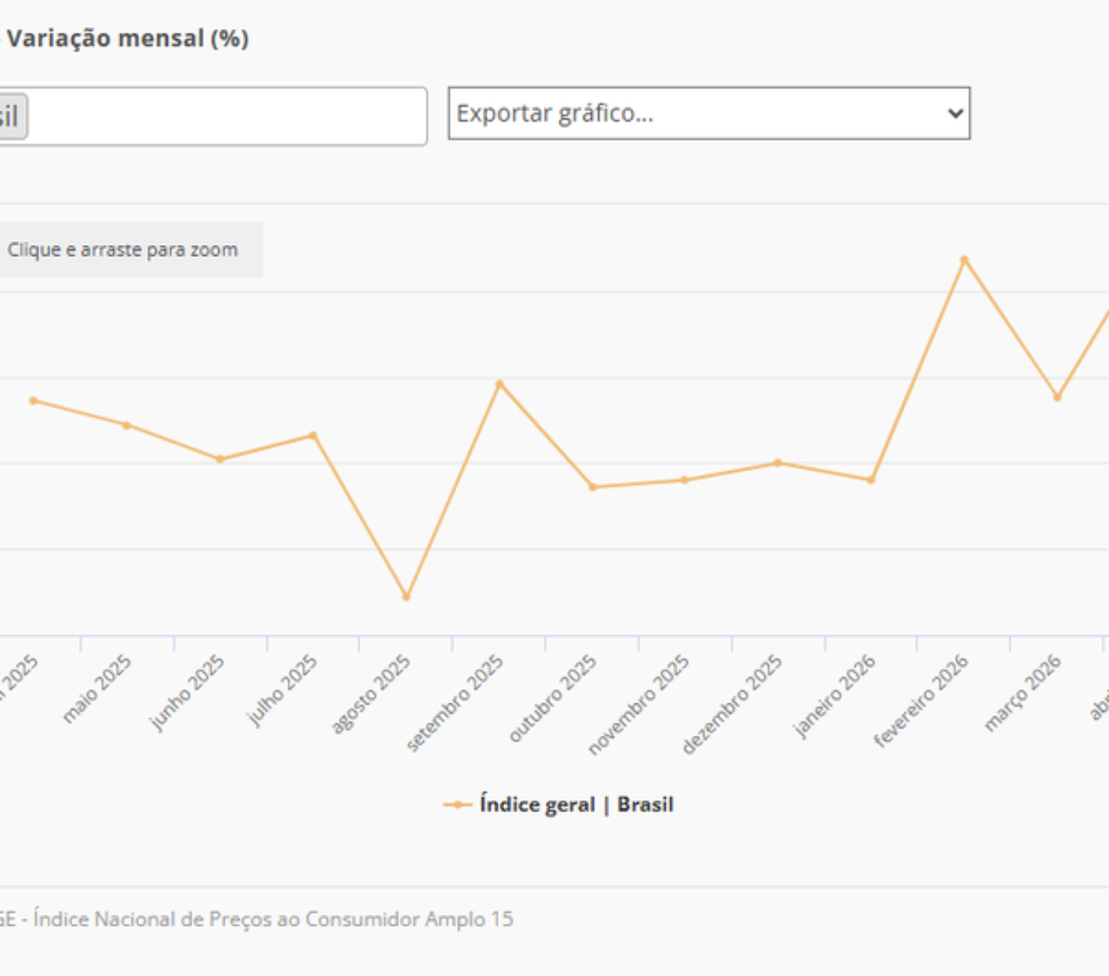The height and width of the screenshot is (976, 1109).
Task: Click the 'Variação mensal (%)' heading
Action: tap(127, 38)
